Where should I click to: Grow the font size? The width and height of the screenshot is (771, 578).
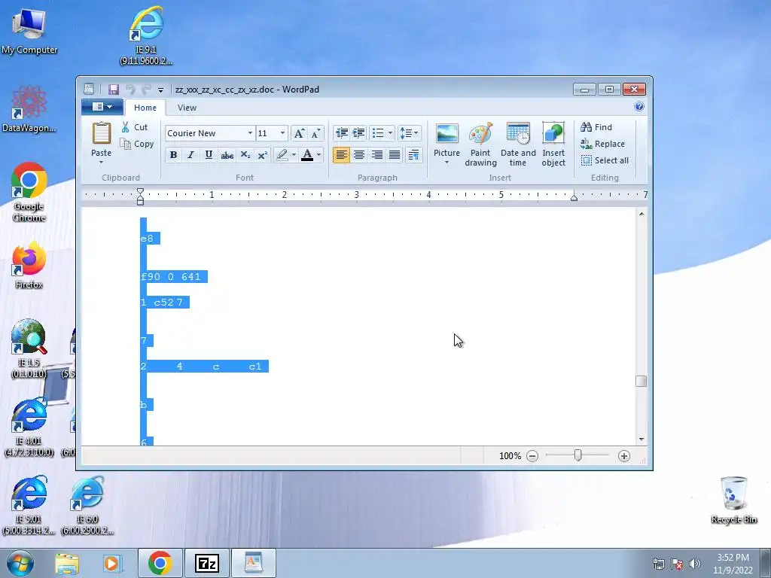pos(298,133)
